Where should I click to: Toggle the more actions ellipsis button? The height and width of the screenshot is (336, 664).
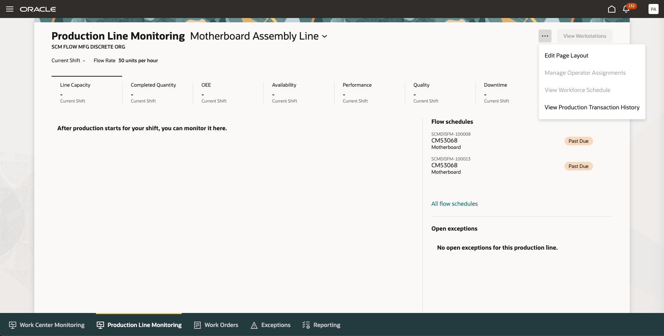click(x=545, y=36)
